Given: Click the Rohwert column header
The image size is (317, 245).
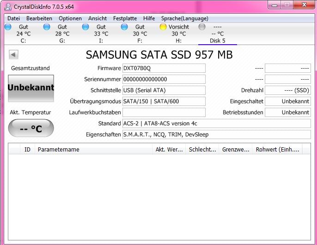Looking at the screenshot, I should click(x=277, y=149).
